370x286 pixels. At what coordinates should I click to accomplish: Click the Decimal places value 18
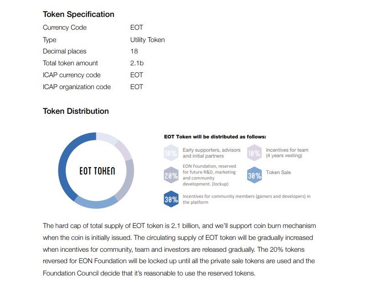tap(134, 51)
